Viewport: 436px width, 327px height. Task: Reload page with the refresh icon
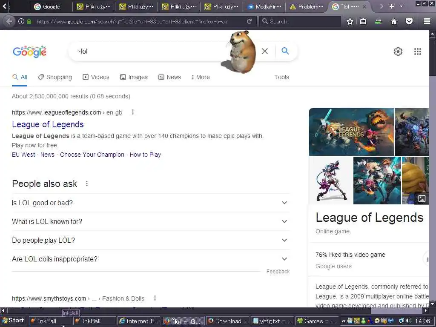point(250,21)
